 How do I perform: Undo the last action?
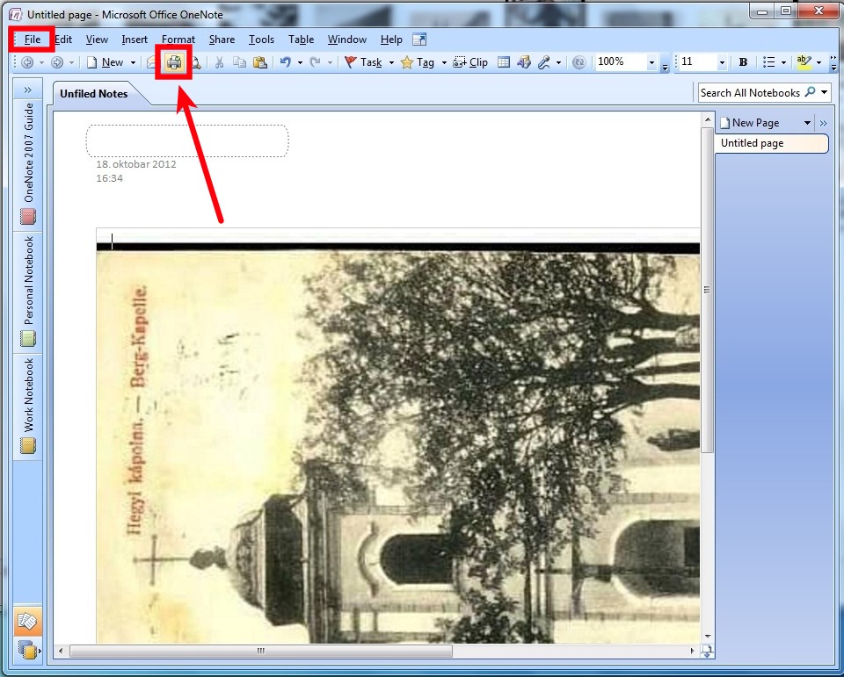click(285, 63)
